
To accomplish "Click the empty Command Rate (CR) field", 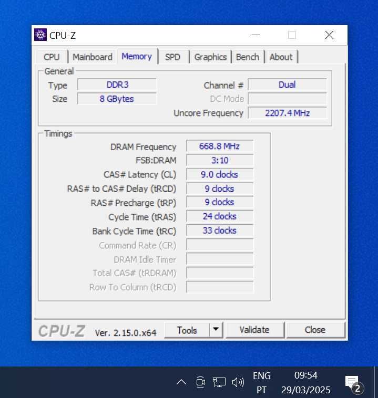I will (220, 245).
